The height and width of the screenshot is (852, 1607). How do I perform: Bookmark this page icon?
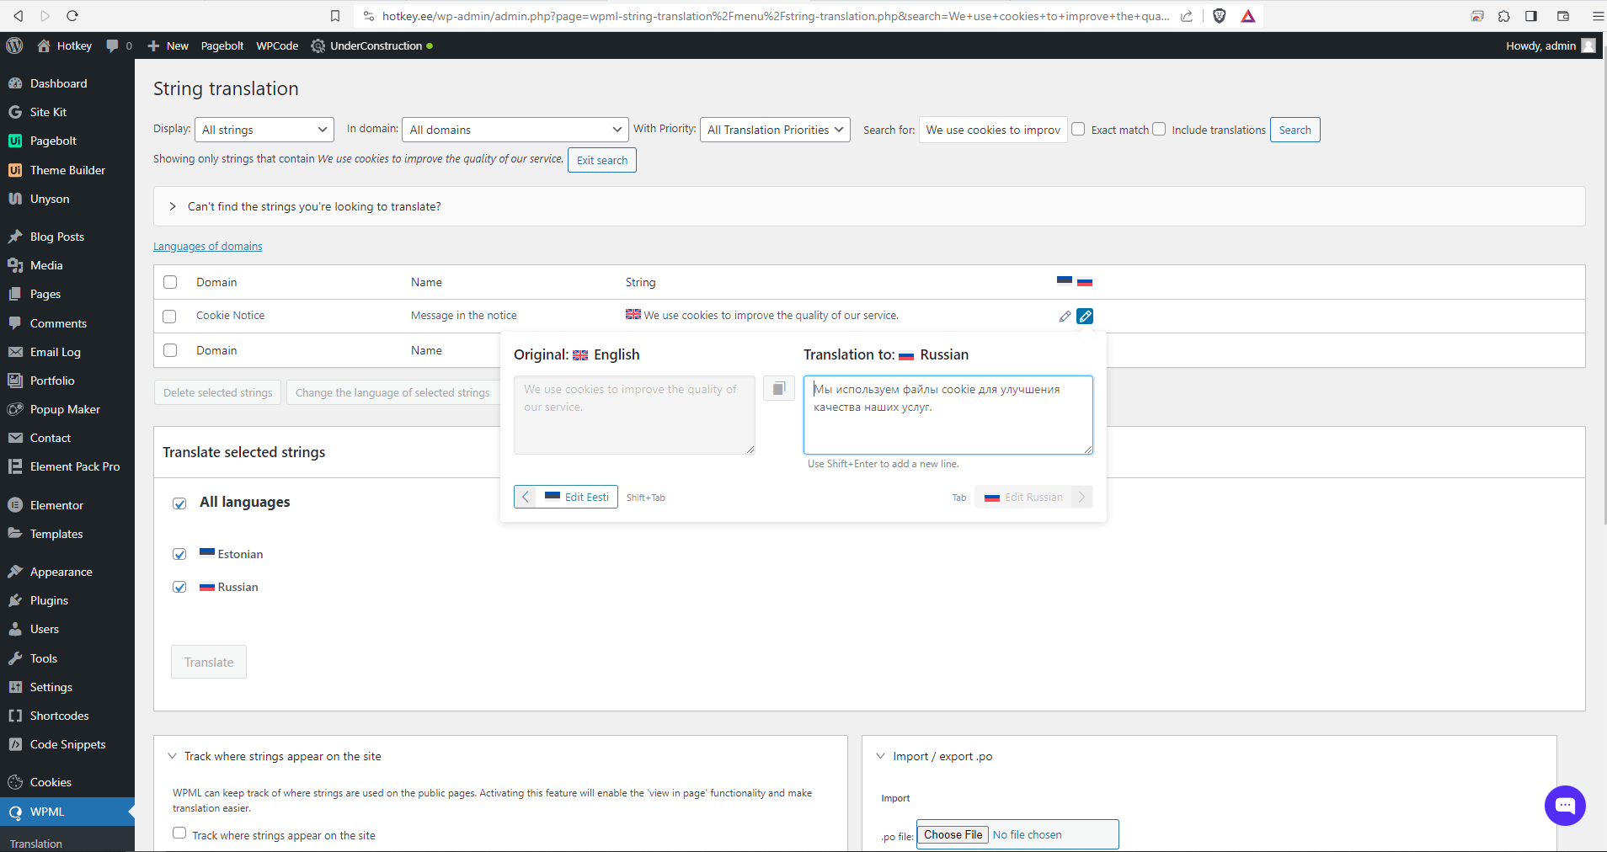tap(335, 15)
